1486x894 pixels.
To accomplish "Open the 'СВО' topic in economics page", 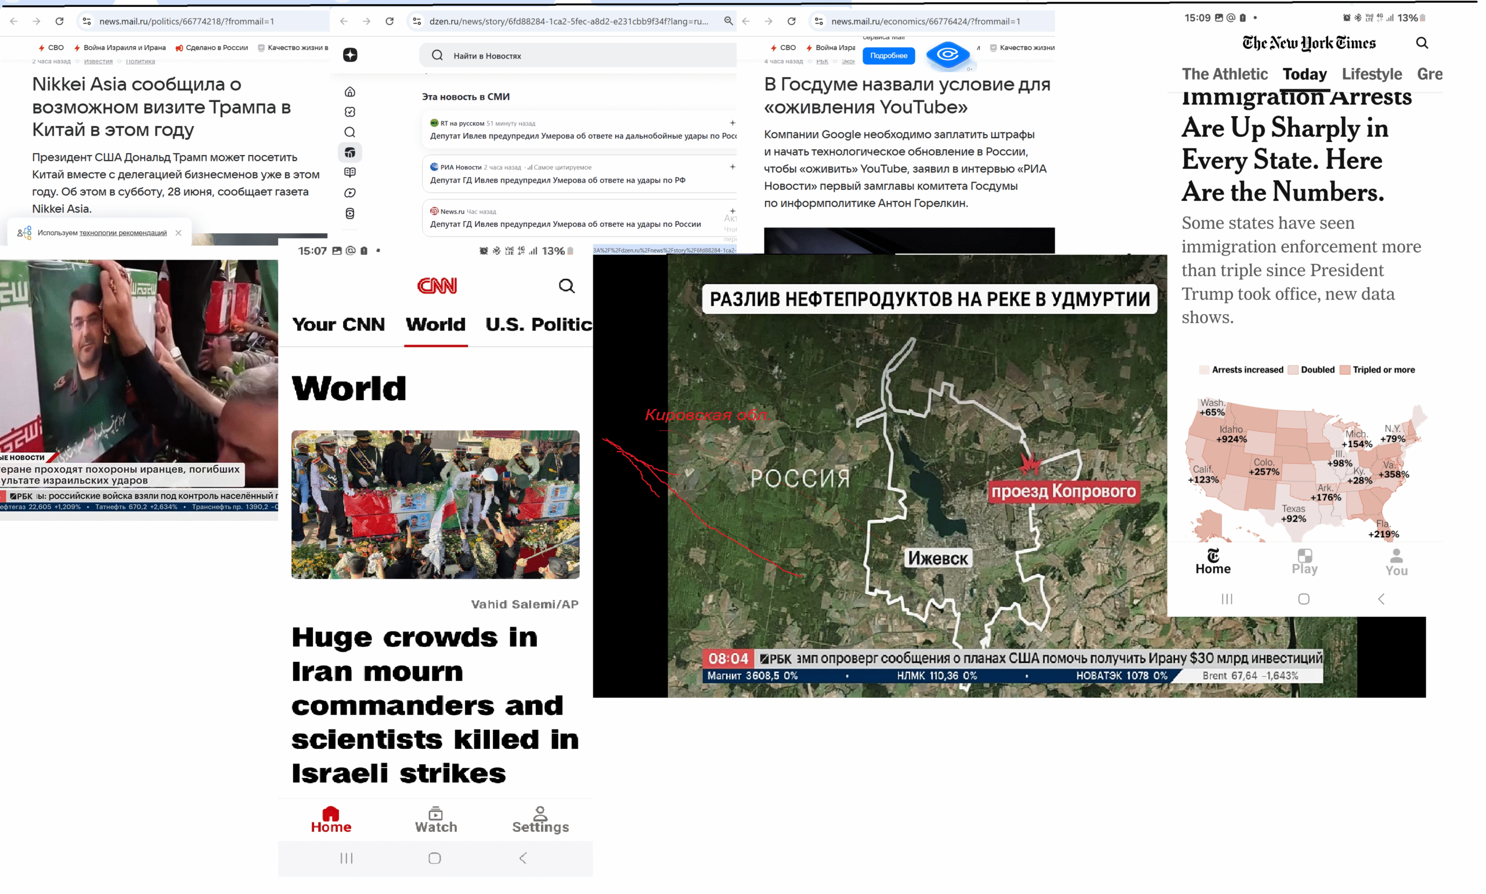I will coord(783,48).
